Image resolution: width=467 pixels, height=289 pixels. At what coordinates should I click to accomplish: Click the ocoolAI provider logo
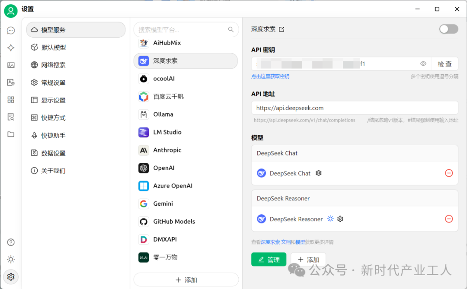(x=144, y=79)
